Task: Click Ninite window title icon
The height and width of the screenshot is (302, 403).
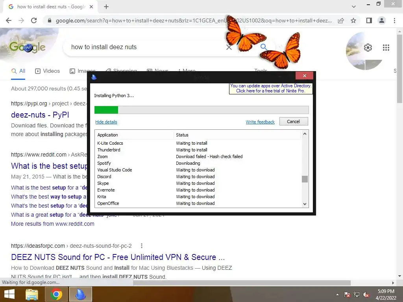Action: (x=94, y=77)
